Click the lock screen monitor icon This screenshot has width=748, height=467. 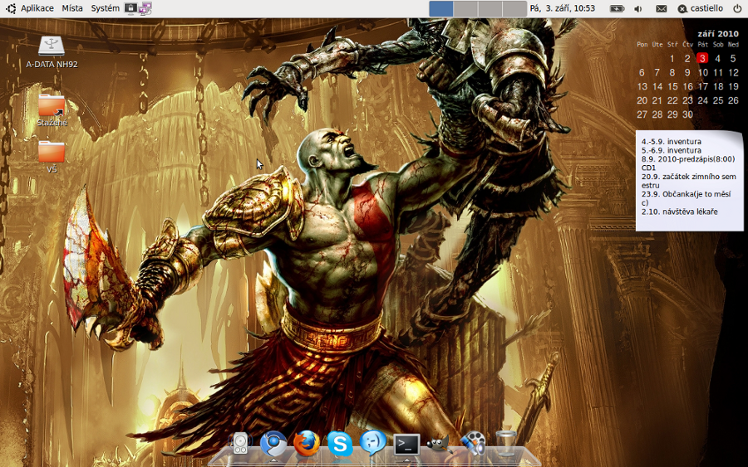pyautogui.click(x=130, y=7)
